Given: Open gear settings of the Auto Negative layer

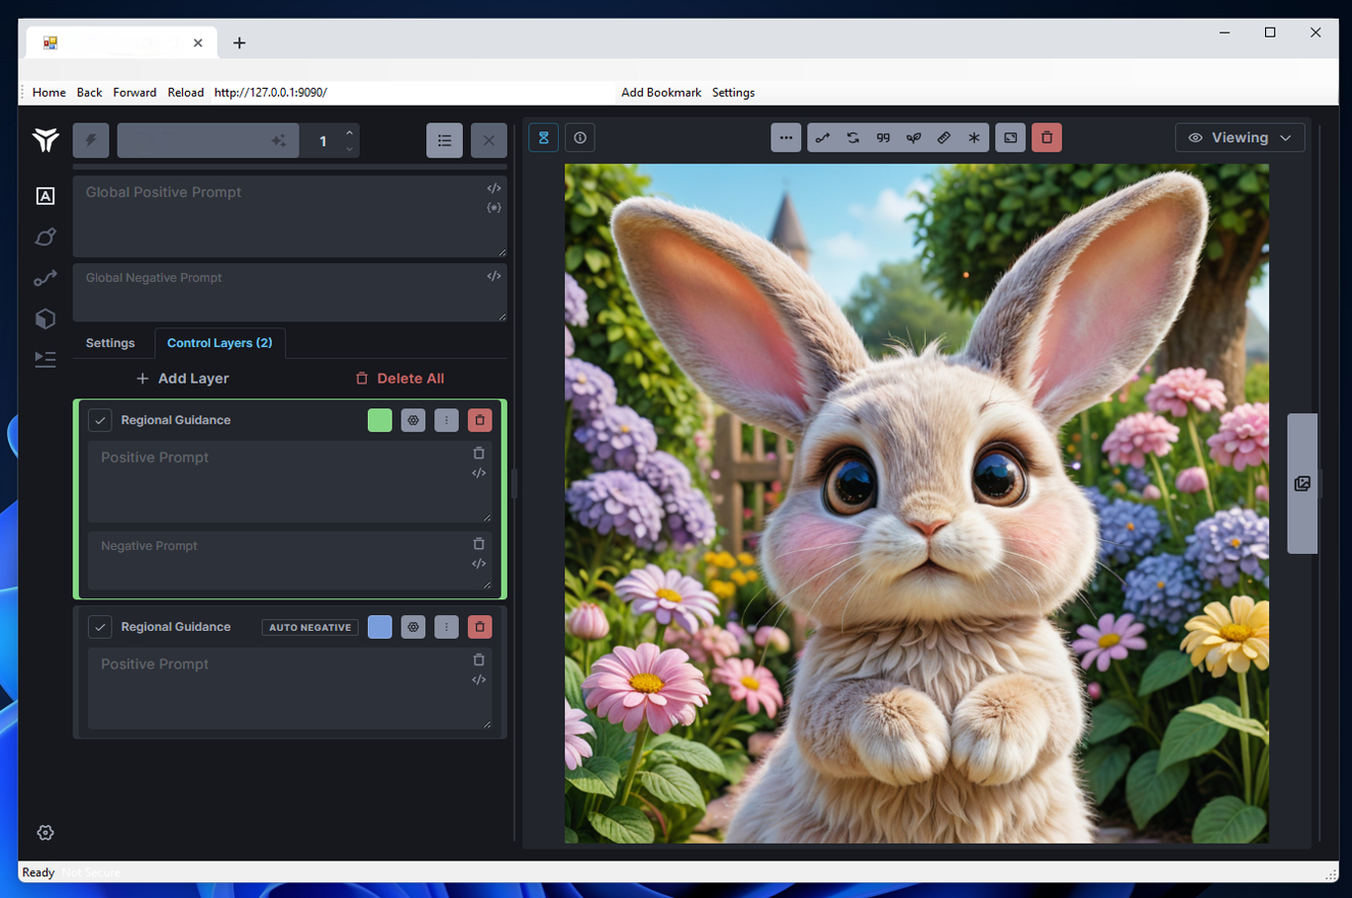Looking at the screenshot, I should pos(413,627).
